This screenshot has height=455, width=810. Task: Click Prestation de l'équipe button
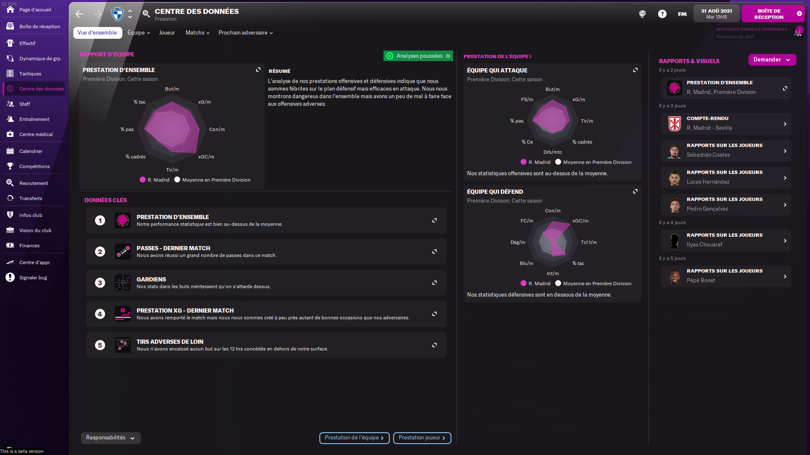coord(354,438)
